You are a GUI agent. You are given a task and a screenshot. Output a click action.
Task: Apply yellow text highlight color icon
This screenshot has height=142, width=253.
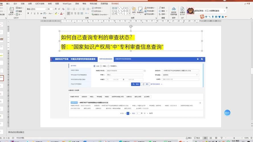(x=56, y=14)
